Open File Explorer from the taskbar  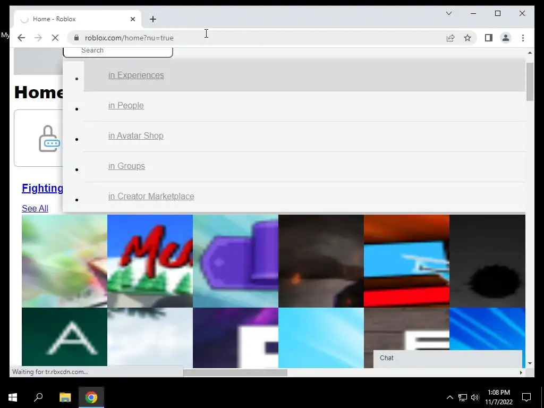click(65, 397)
